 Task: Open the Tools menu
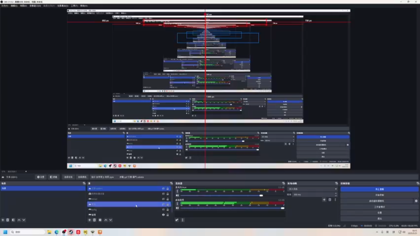click(74, 6)
